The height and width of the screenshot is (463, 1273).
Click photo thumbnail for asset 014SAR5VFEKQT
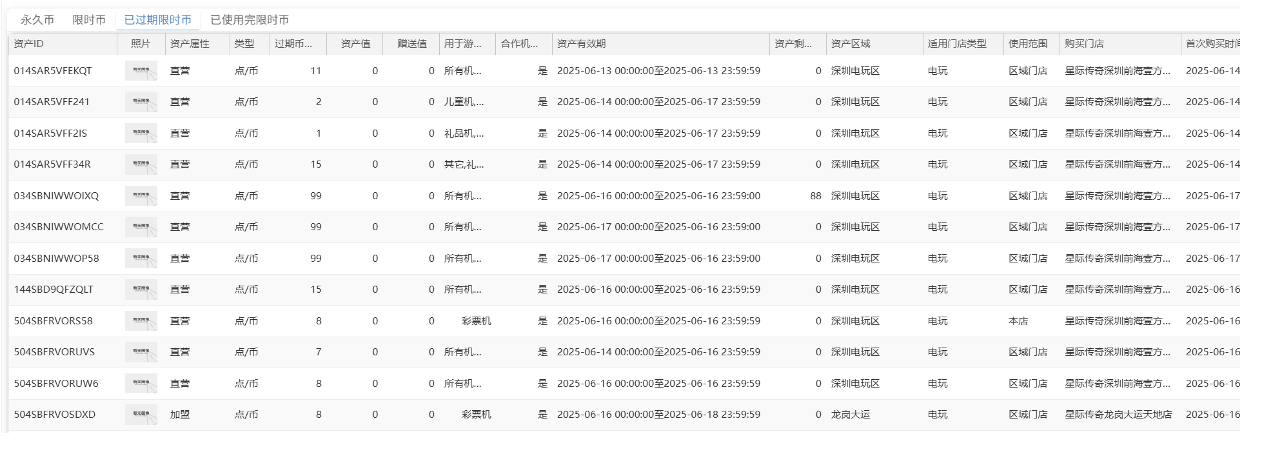(141, 71)
